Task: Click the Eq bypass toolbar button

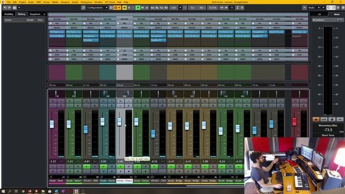Action: click(157, 8)
